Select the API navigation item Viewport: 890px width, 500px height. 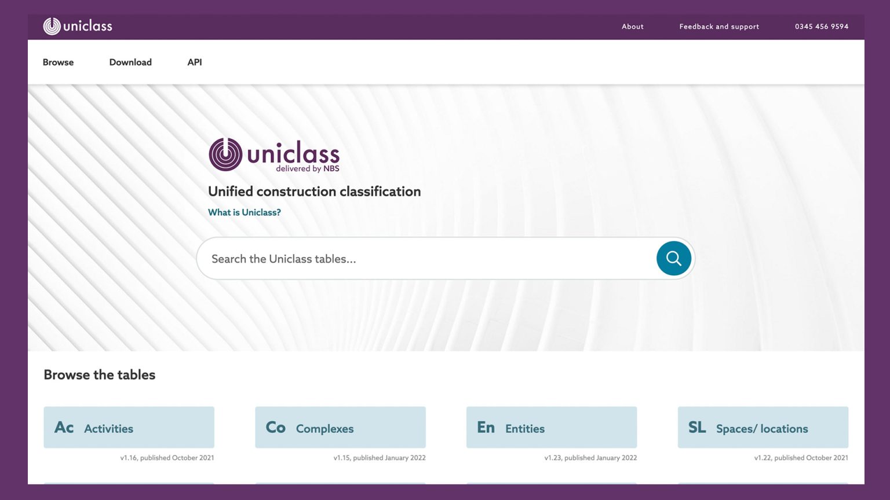(194, 62)
